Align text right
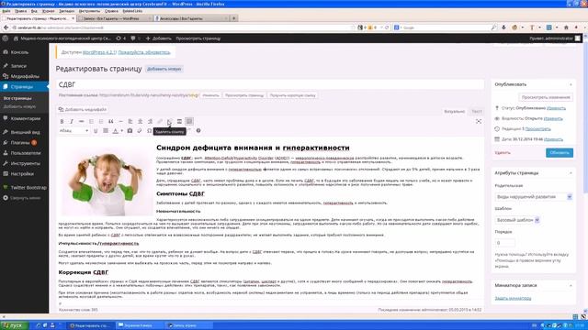 150,121
